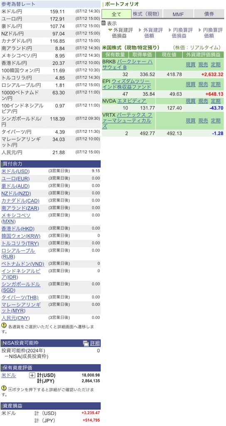The height and width of the screenshot is (426, 226).
Task: Open マレーシアリンギット(MYR) buying power details
Action: coord(21,307)
